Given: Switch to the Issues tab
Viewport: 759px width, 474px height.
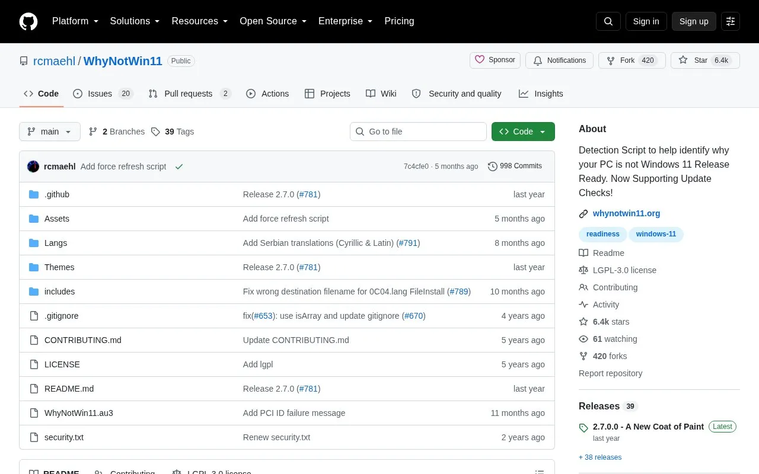Looking at the screenshot, I should (103, 94).
